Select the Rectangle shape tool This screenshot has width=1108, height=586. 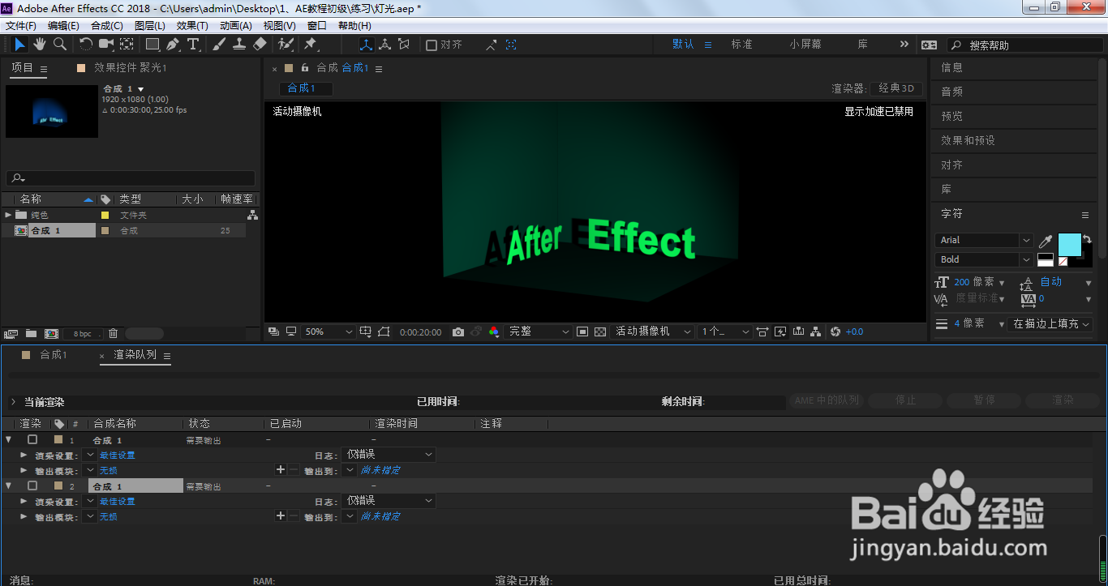pos(152,45)
